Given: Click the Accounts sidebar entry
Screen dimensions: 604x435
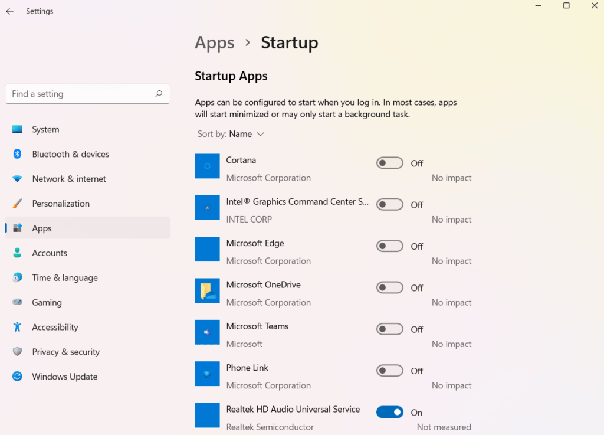Looking at the screenshot, I should pos(50,253).
